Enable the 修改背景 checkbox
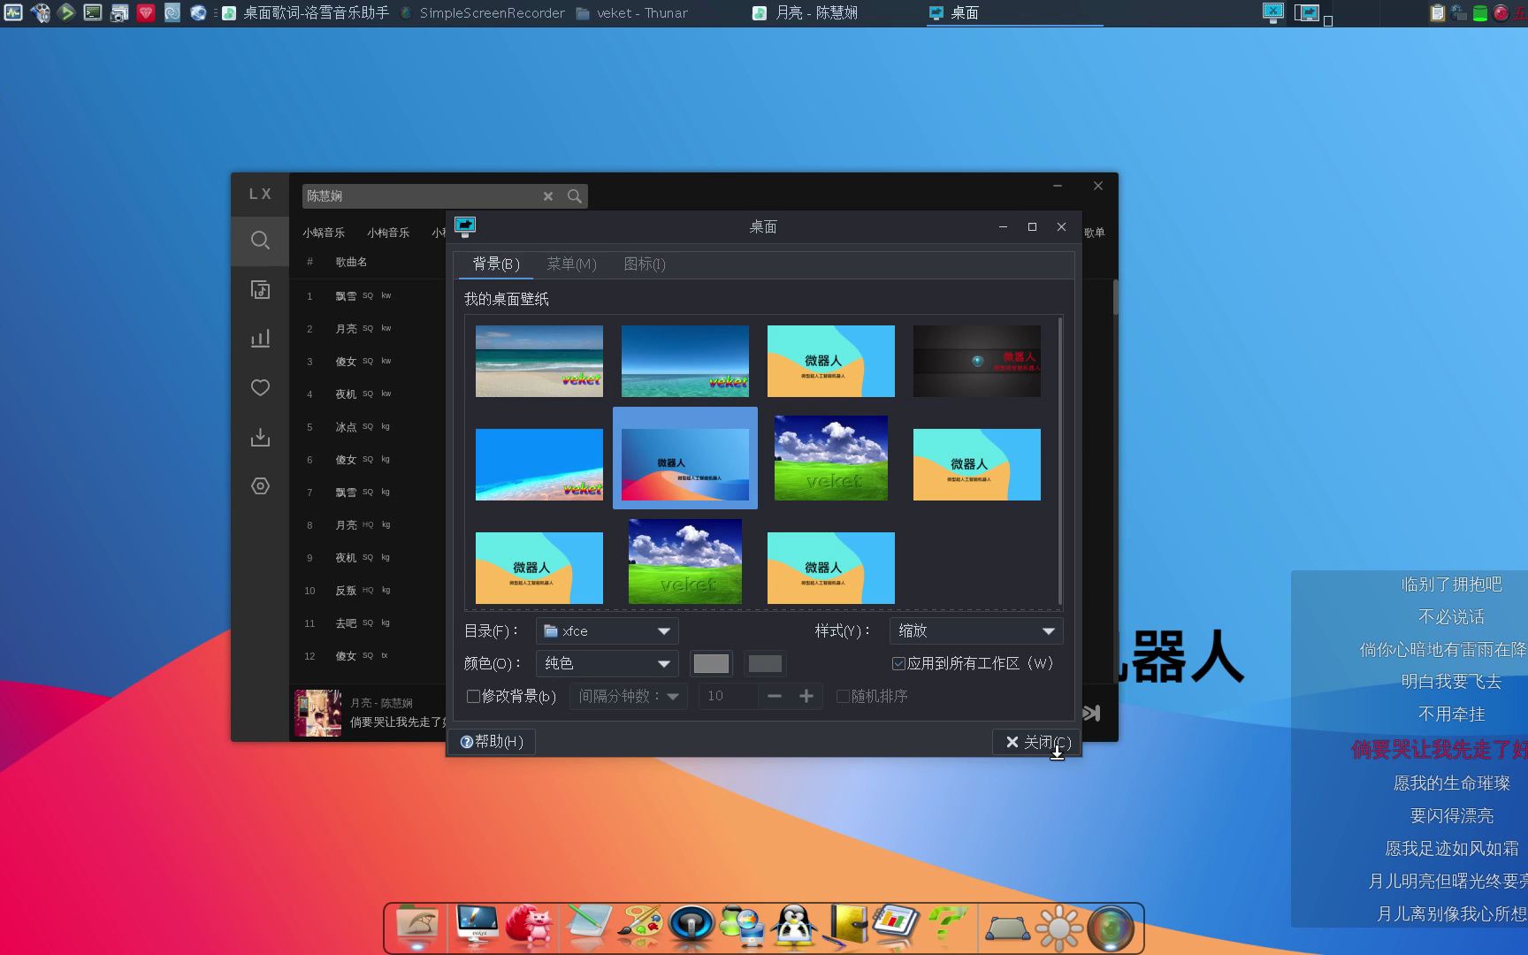Screen dimensions: 1528x955 pyautogui.click(x=474, y=697)
